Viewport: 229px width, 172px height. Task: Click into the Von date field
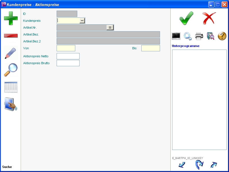[x=66, y=48]
